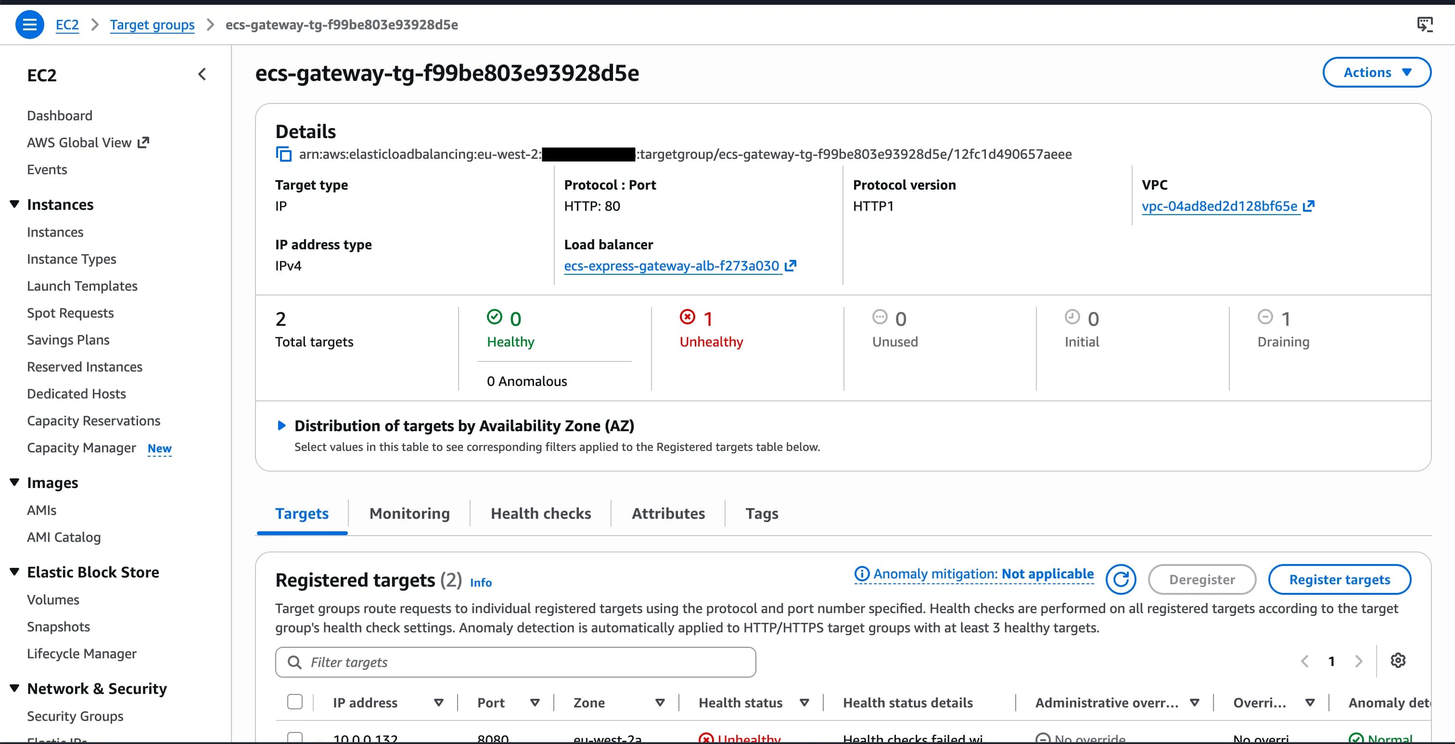Screen dimensions: 1455x744
Task: Click the Deregister button
Action: 1202,579
